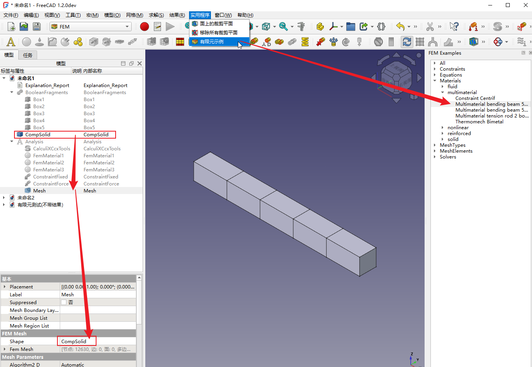The height and width of the screenshot is (367, 532).
Task: Toggle the Suppressed checkbox
Action: [64, 302]
